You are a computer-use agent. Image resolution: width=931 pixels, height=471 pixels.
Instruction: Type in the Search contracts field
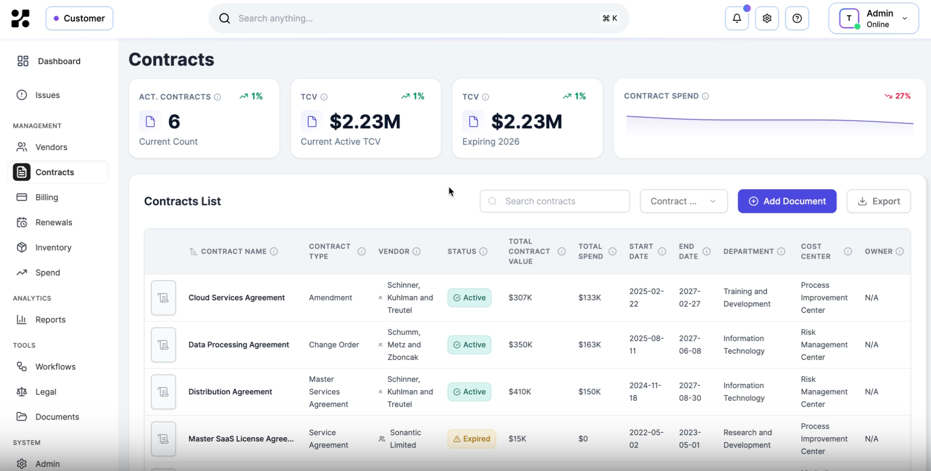click(554, 201)
